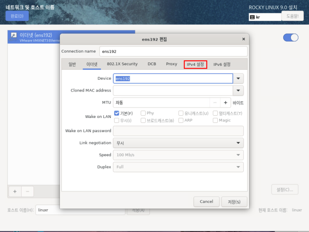Enable ARP Wake on LAN option
This screenshot has height=232, width=309.
(181, 120)
